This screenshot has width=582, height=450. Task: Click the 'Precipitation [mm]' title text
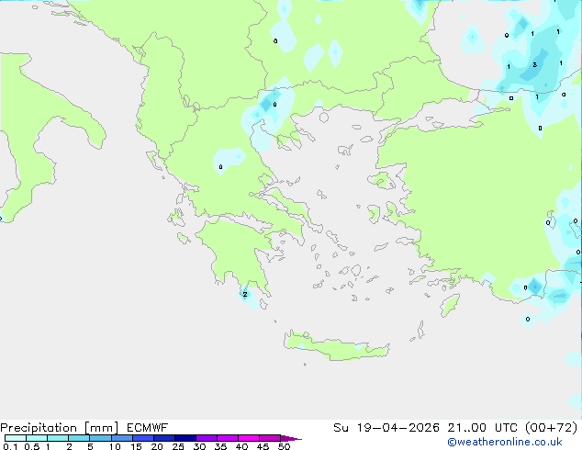[59, 428]
